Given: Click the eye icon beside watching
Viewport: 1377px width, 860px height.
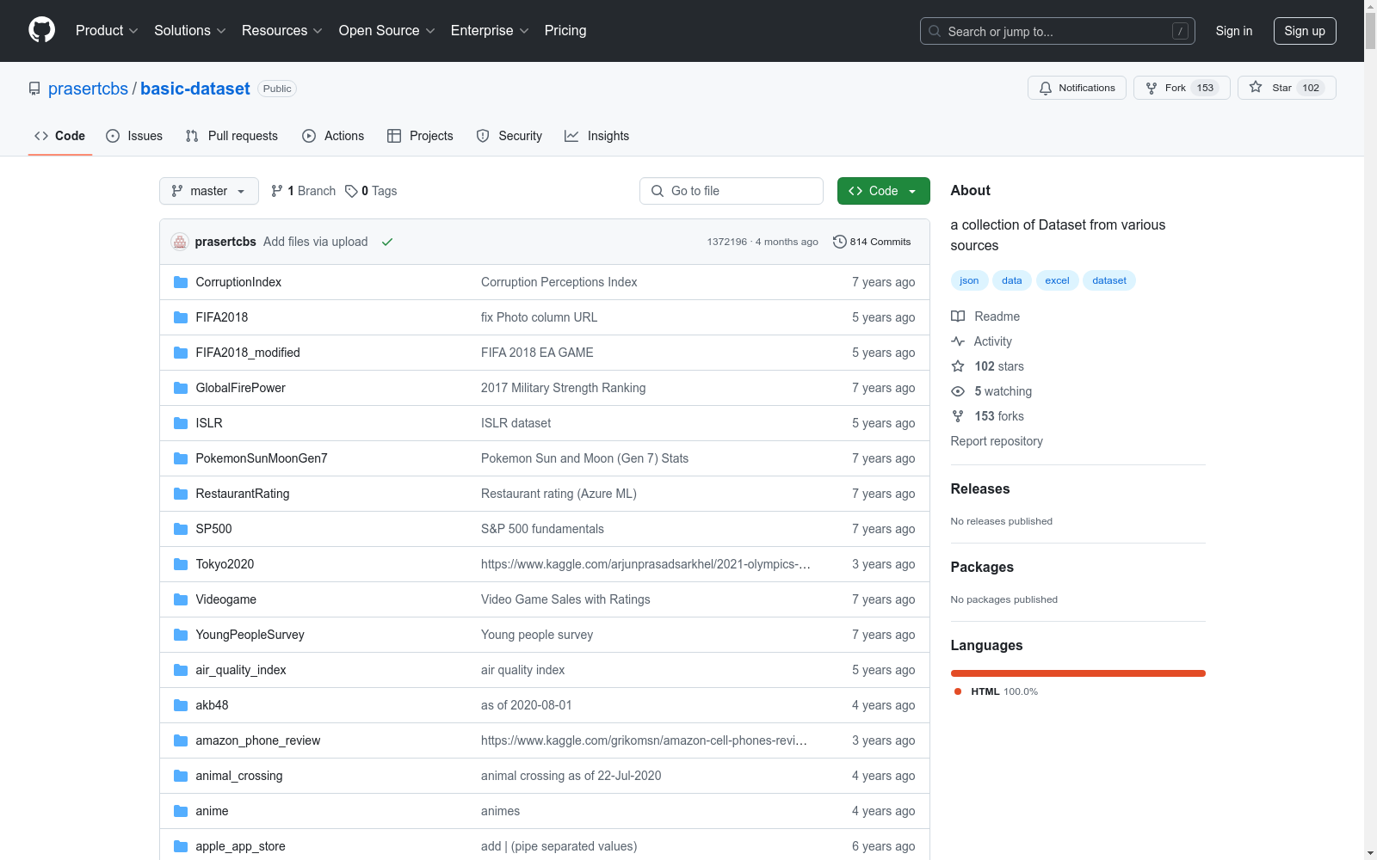Looking at the screenshot, I should 958,391.
